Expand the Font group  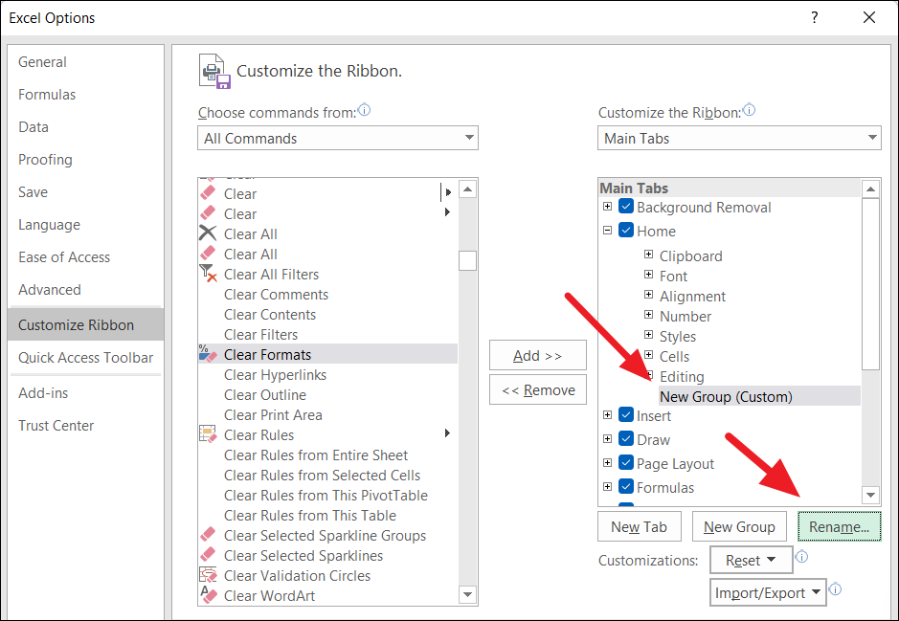648,275
